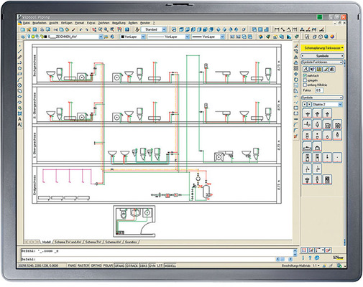This screenshot has height=287, width=363.
Task: Click the sphere render icon at the toolbar's right end
Action: (x=332, y=37)
